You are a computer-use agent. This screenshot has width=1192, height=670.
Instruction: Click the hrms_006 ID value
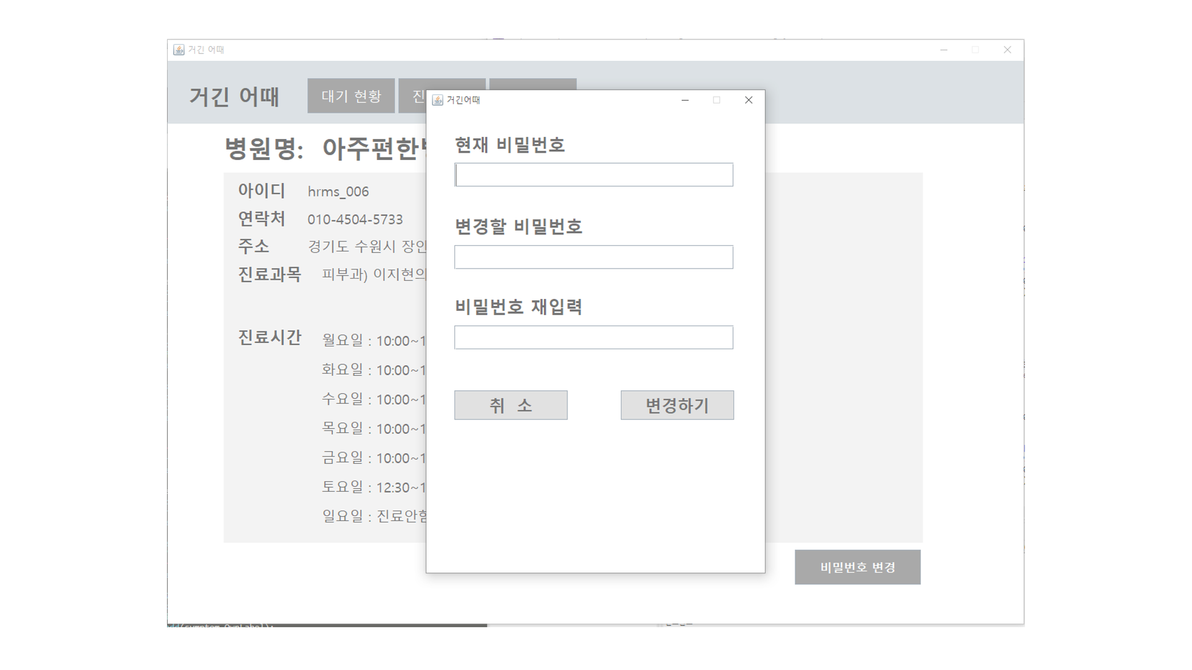(338, 192)
